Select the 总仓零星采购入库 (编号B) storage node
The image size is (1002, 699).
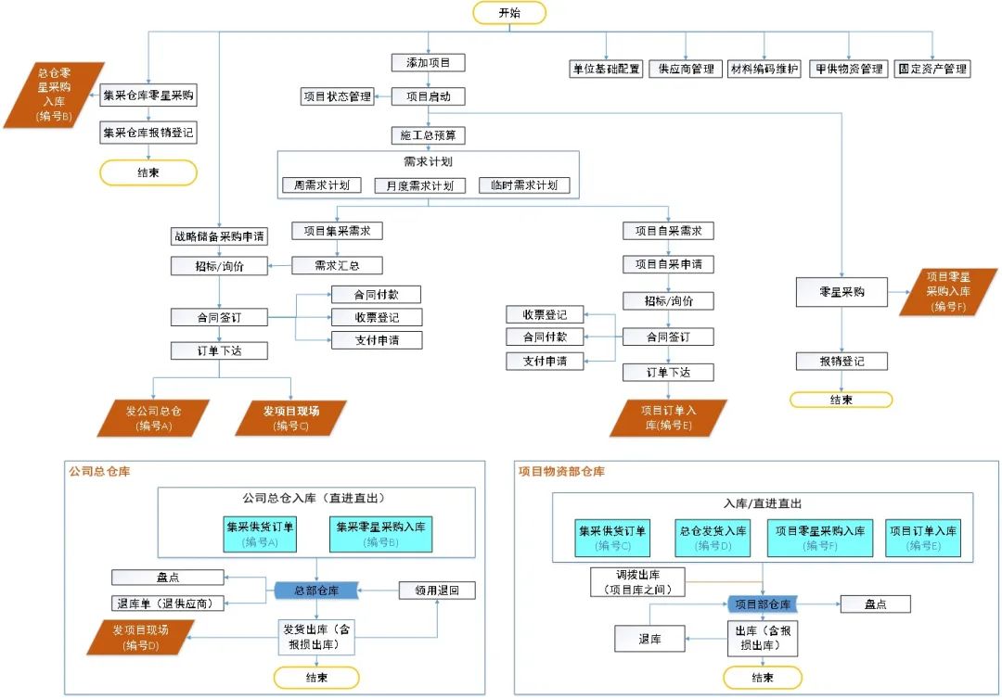click(53, 95)
